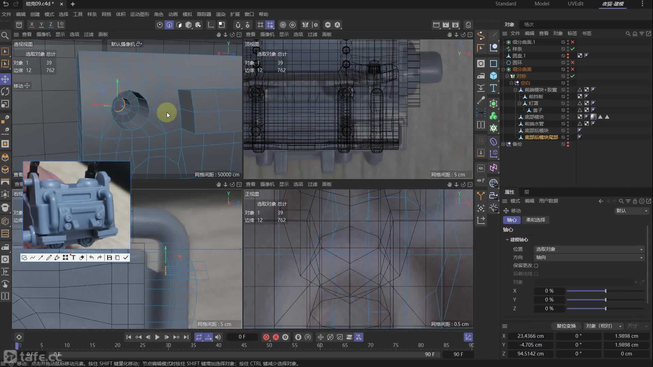Switch to points mode icon

pos(160,25)
